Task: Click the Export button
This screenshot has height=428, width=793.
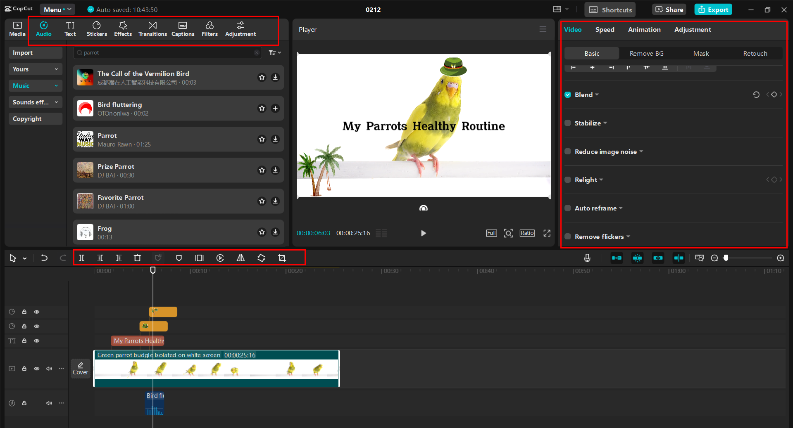Action: (713, 9)
